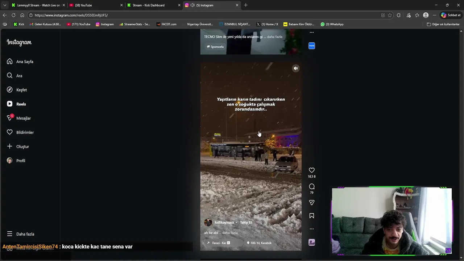Open Instagram bookmark
464x261 pixels.
pos(105,24)
